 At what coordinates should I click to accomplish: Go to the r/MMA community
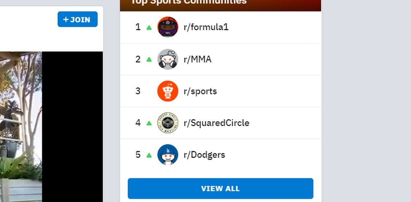coord(198,59)
